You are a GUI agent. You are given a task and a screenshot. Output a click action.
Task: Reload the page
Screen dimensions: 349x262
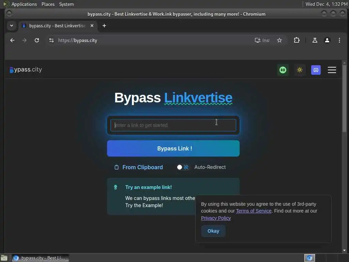[37, 40]
